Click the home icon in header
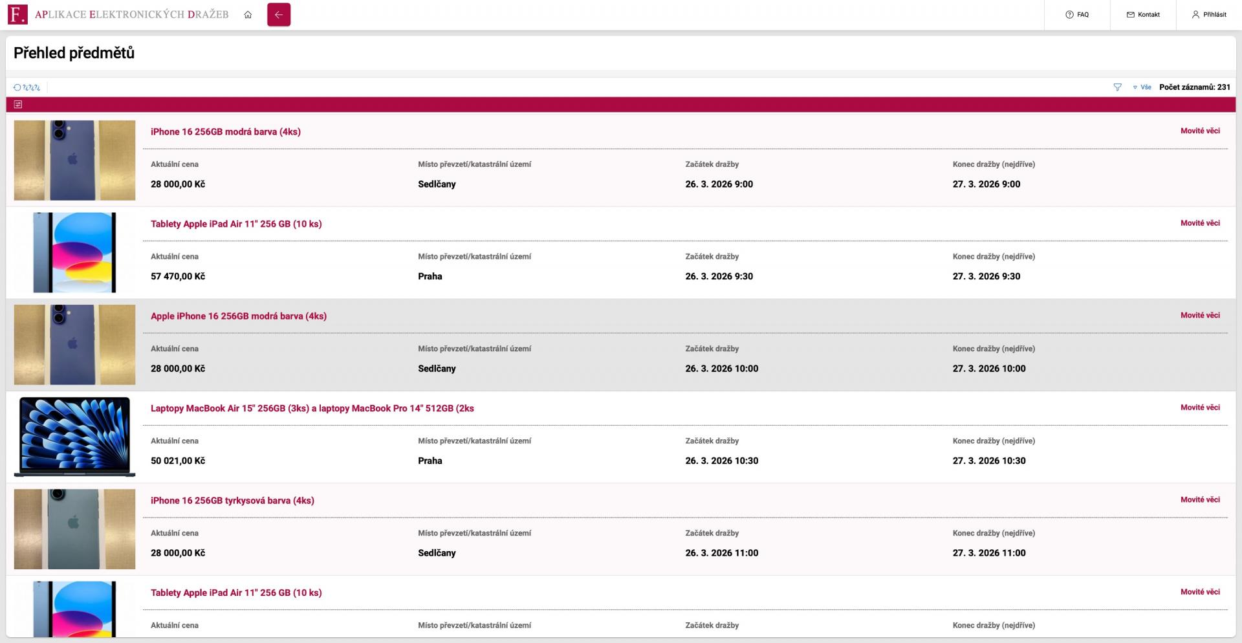The image size is (1242, 643). click(248, 15)
